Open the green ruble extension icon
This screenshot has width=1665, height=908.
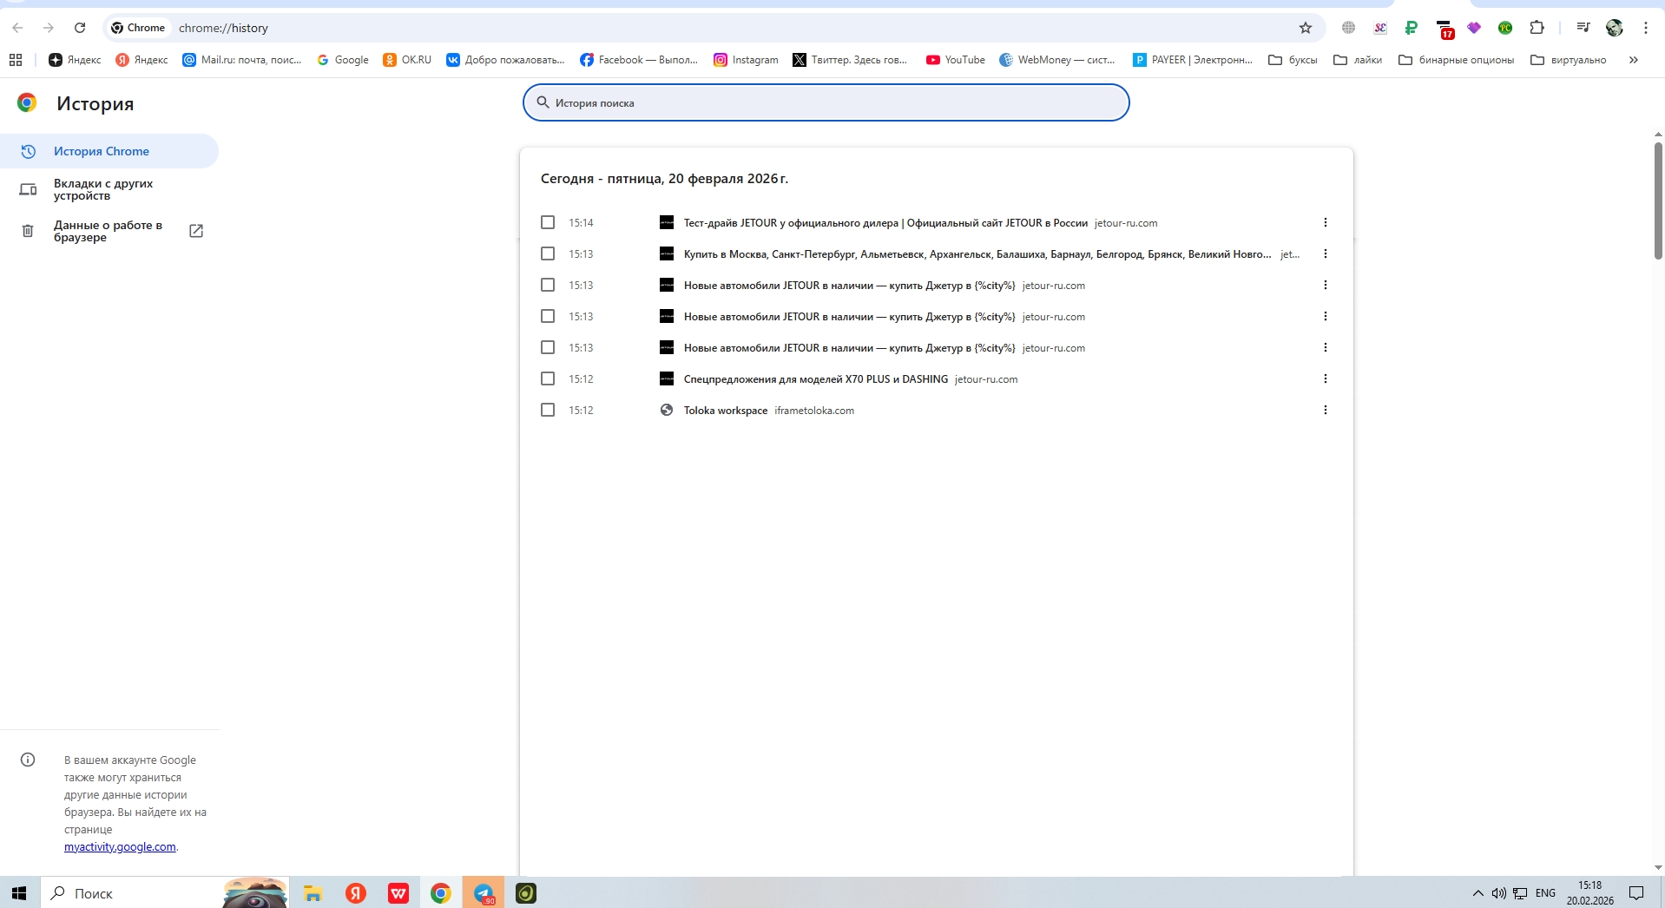[x=1412, y=28]
